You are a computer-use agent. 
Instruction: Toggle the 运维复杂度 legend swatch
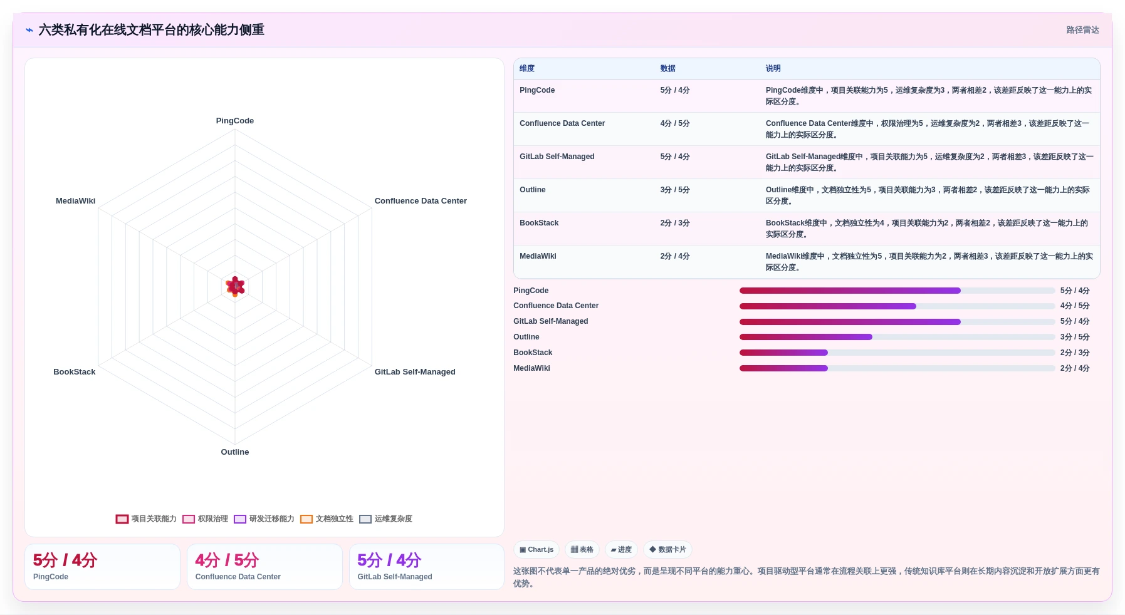pos(365,519)
